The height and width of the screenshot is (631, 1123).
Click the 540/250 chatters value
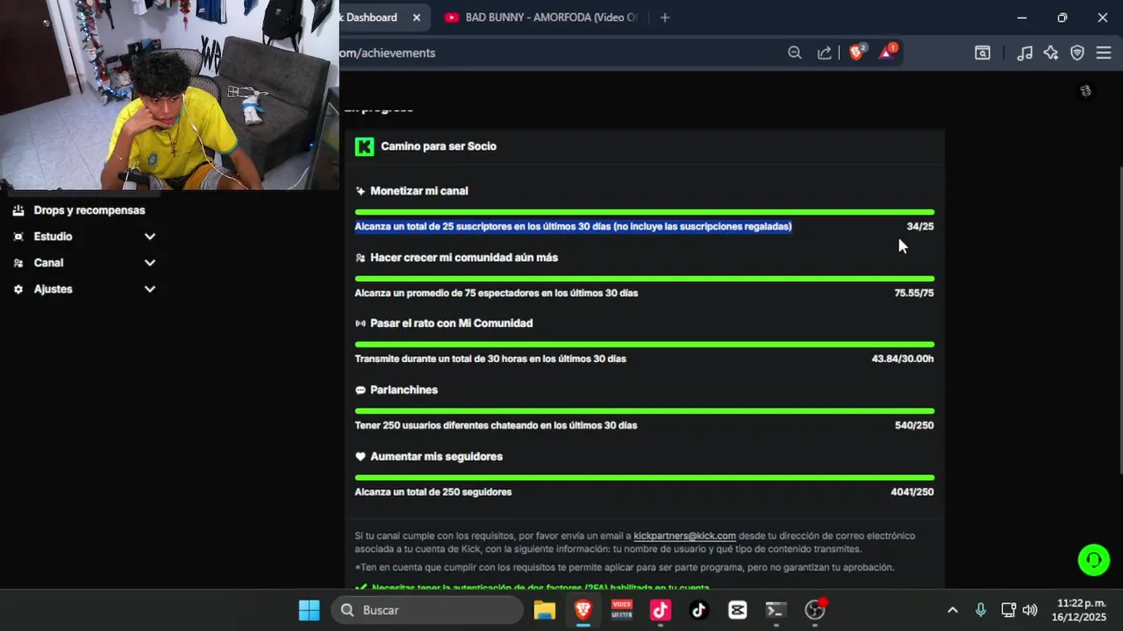click(914, 425)
